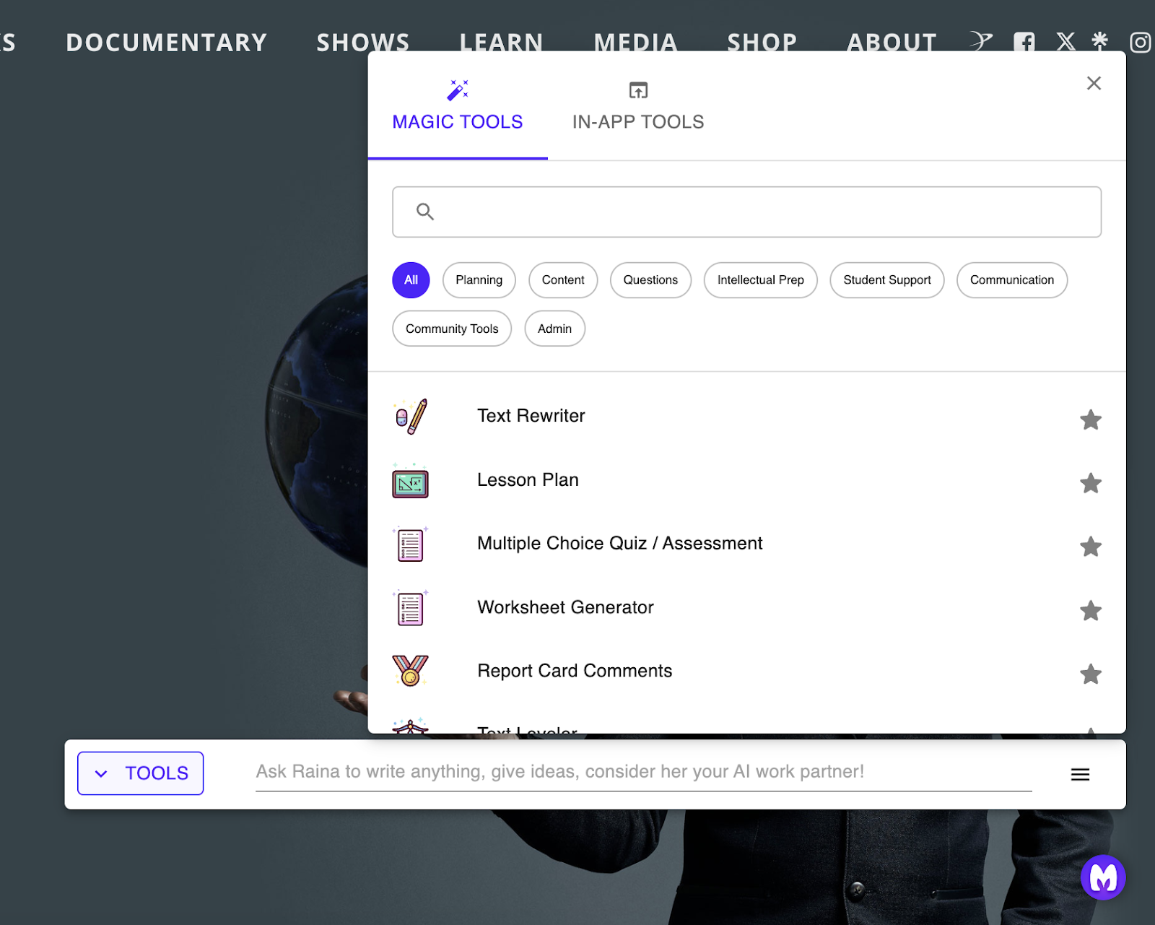Screen dimensions: 1155x925
Task: Click the Multiple Choice Quiz / Assessment icon
Action: pyautogui.click(x=409, y=544)
